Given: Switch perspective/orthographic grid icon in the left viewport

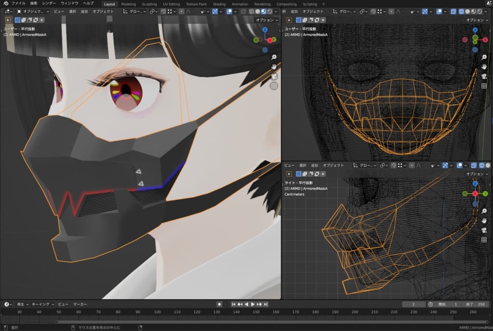Looking at the screenshot, I should tap(274, 86).
